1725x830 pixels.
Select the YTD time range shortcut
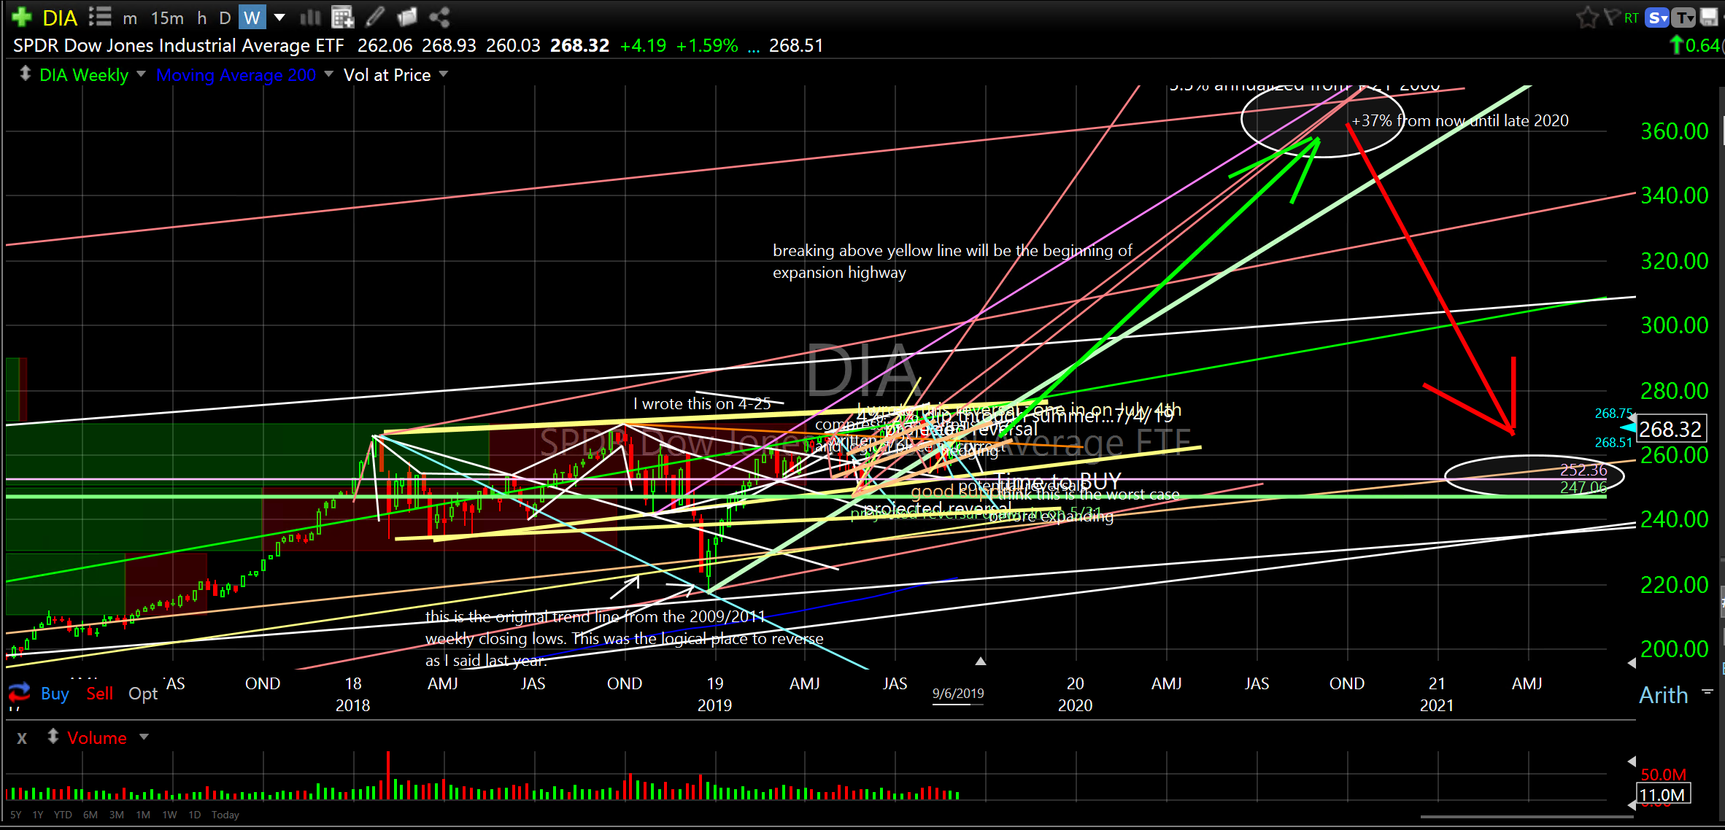tap(63, 815)
